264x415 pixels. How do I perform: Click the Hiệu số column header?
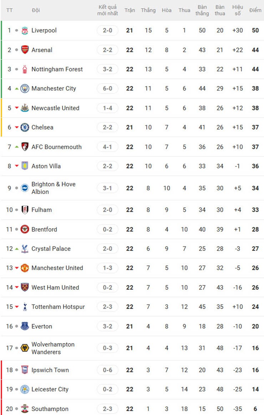(x=238, y=10)
